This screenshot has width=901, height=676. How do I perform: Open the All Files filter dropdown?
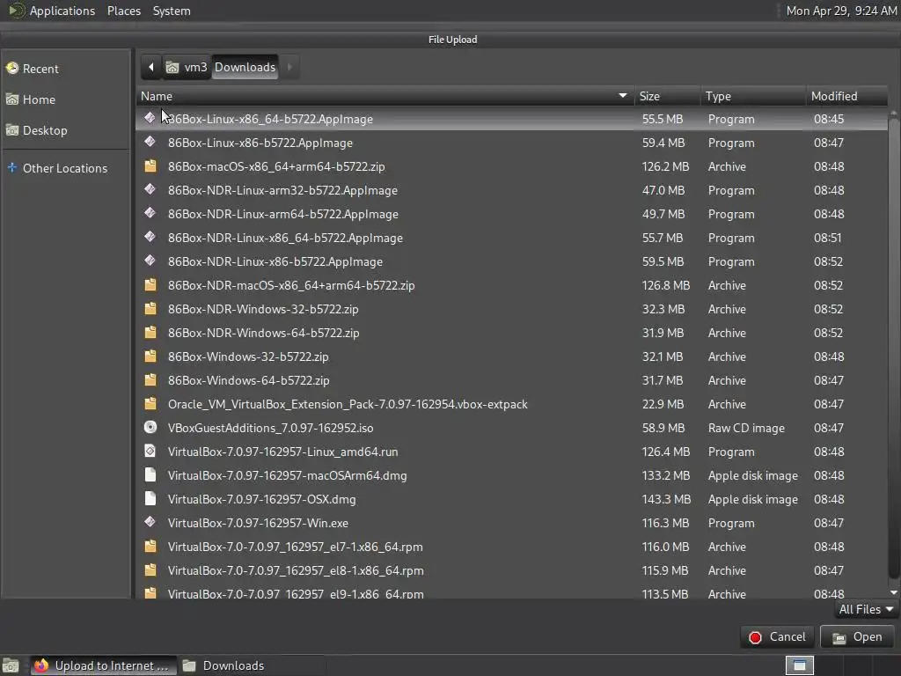[x=866, y=609]
